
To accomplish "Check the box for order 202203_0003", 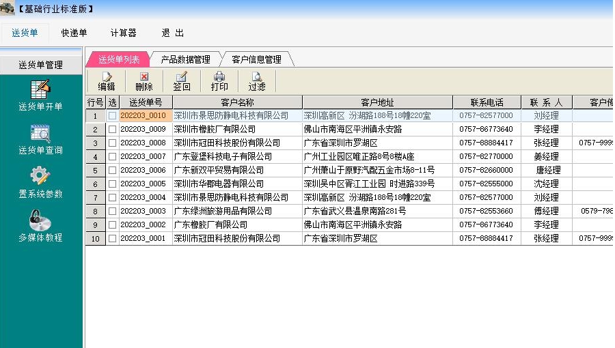I will click(112, 211).
